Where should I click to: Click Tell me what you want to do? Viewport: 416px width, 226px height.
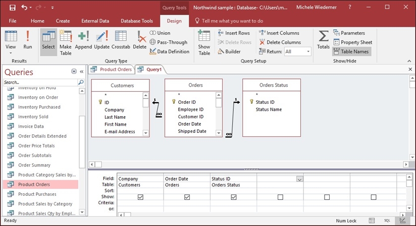229,21
